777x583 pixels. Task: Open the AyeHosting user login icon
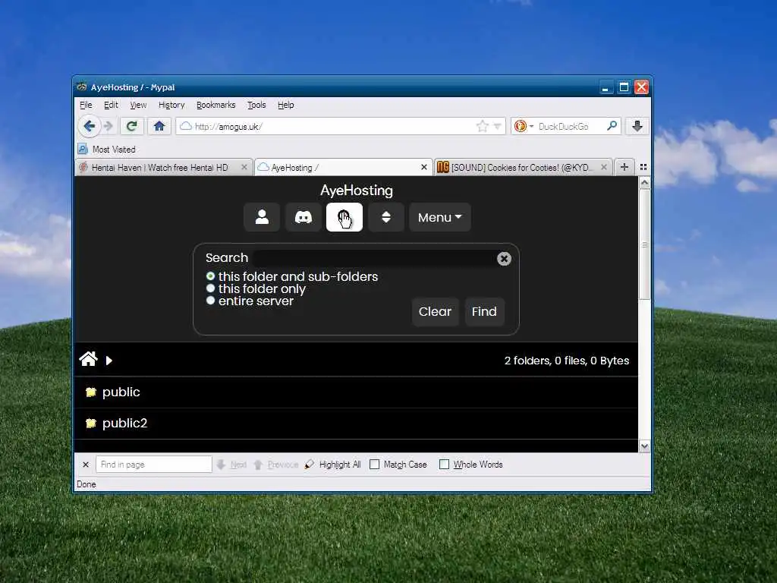pos(262,217)
